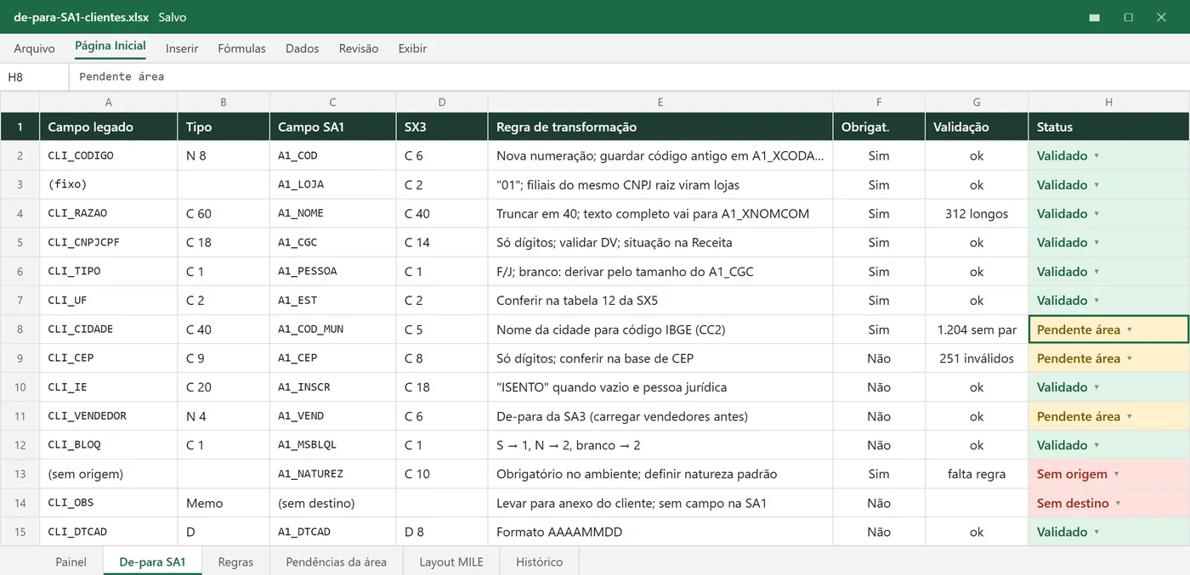Switch to the Fórmulas ribbon tab
Screen dimensions: 1190x575
(x=241, y=48)
